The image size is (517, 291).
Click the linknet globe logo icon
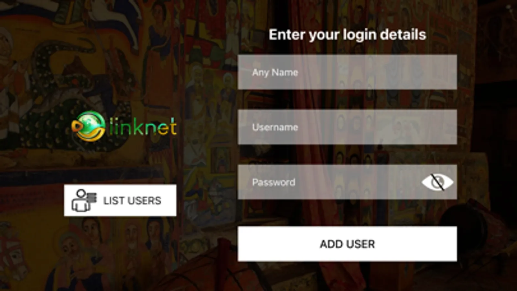tap(88, 126)
